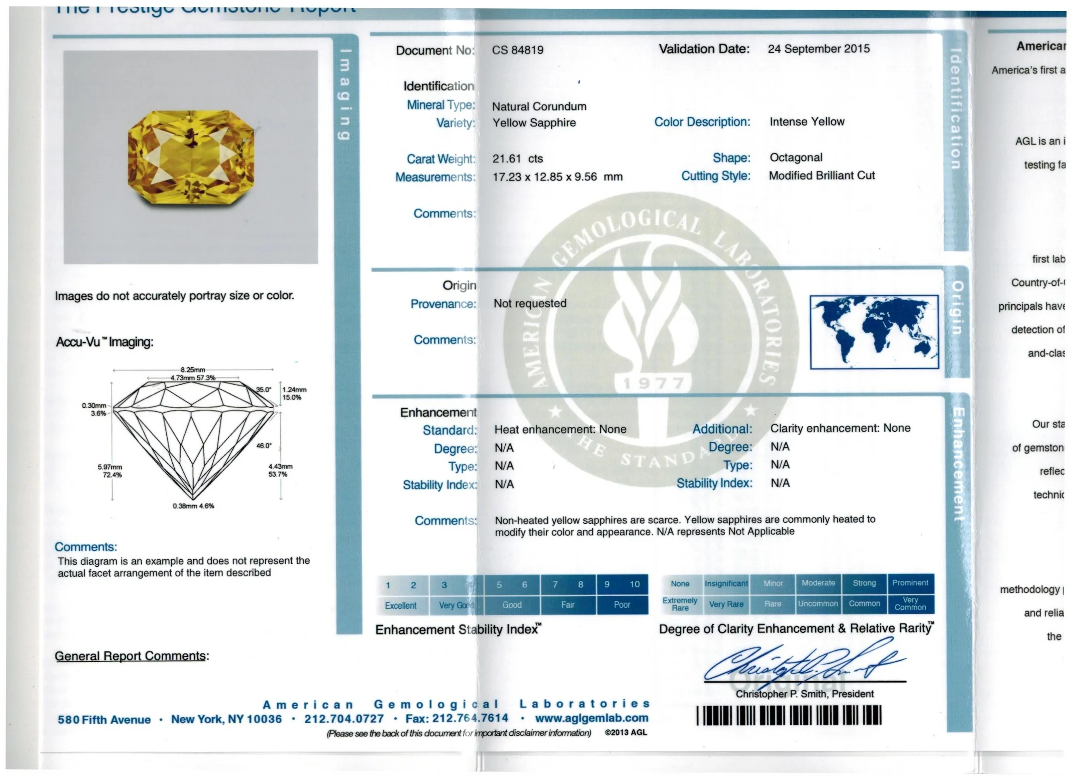Click the 46.0° pavilion angle label
The height and width of the screenshot is (780, 1073).
pyautogui.click(x=264, y=446)
